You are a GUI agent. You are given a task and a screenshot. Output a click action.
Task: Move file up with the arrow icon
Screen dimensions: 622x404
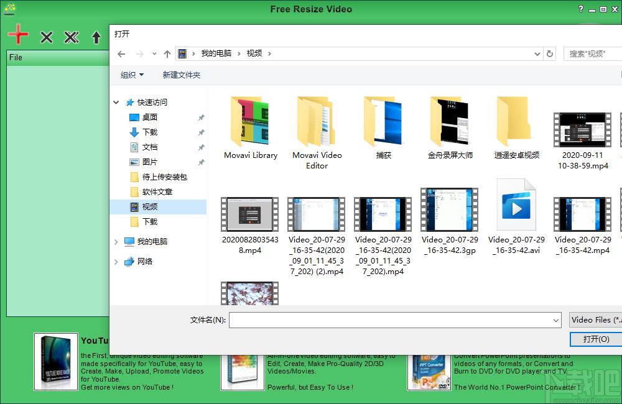(96, 38)
